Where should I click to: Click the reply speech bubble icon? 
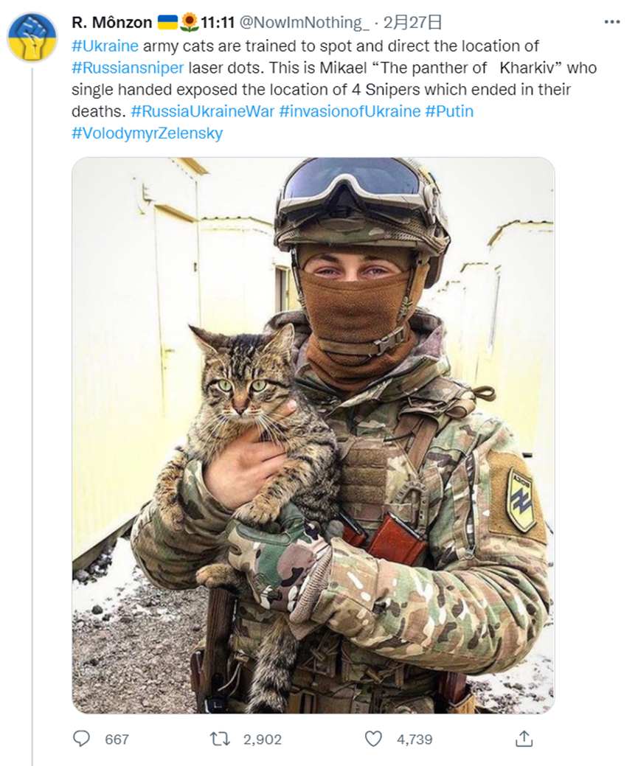click(x=81, y=739)
